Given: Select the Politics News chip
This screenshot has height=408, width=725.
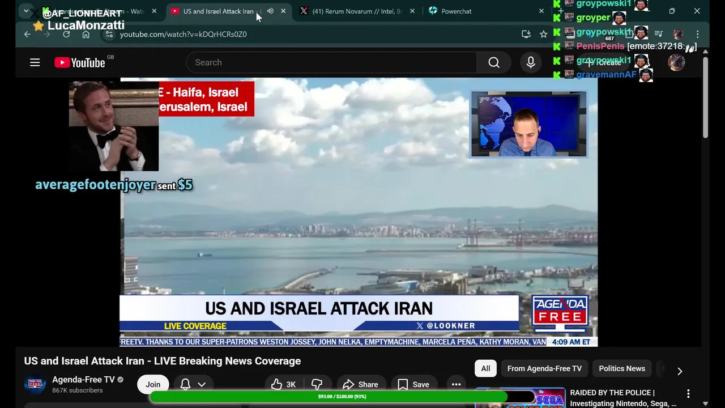Looking at the screenshot, I should point(622,368).
